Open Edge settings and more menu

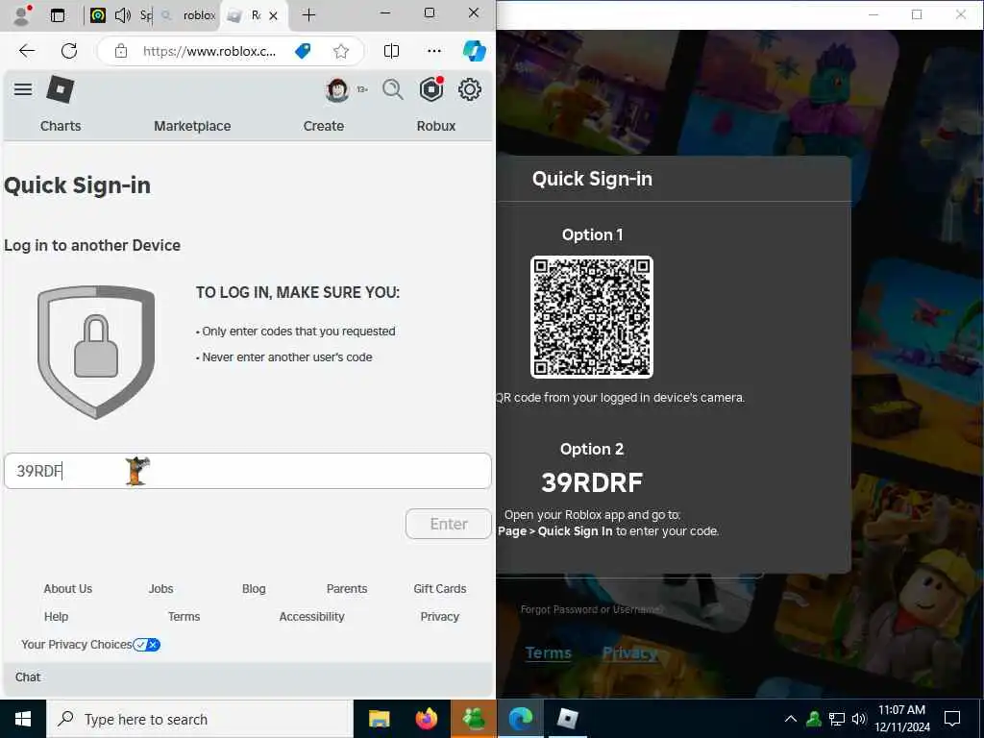433,51
